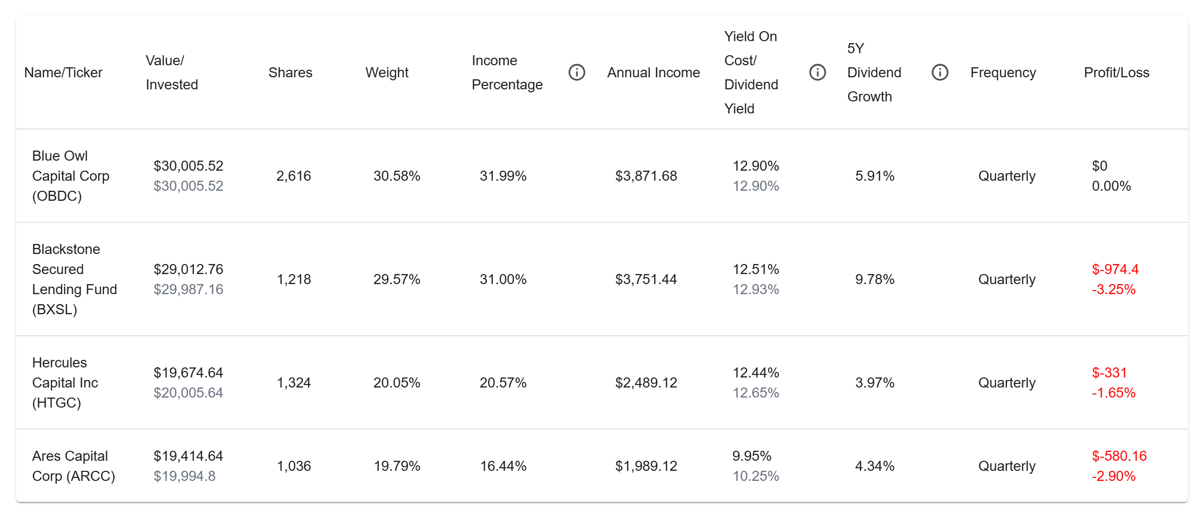1204x518 pixels.
Task: Click the Annual Income column header
Action: [x=653, y=72]
